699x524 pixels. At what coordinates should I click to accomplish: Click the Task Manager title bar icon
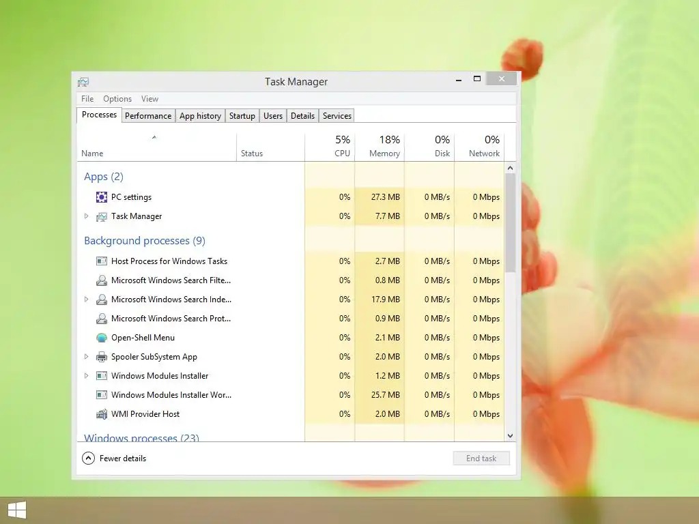click(x=83, y=82)
